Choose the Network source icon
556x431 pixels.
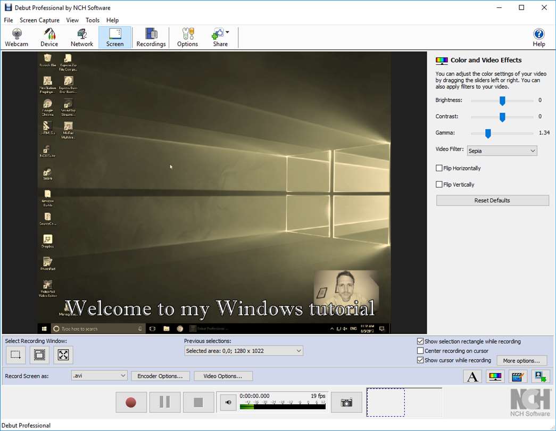[x=82, y=37]
